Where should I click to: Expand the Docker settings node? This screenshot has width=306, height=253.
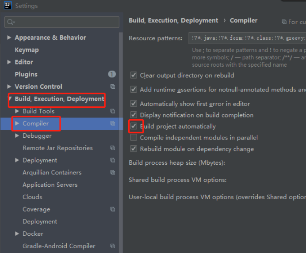(x=17, y=234)
